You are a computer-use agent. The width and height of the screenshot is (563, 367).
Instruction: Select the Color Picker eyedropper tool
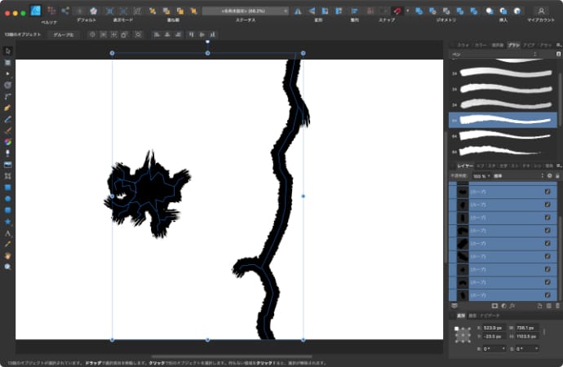click(7, 244)
